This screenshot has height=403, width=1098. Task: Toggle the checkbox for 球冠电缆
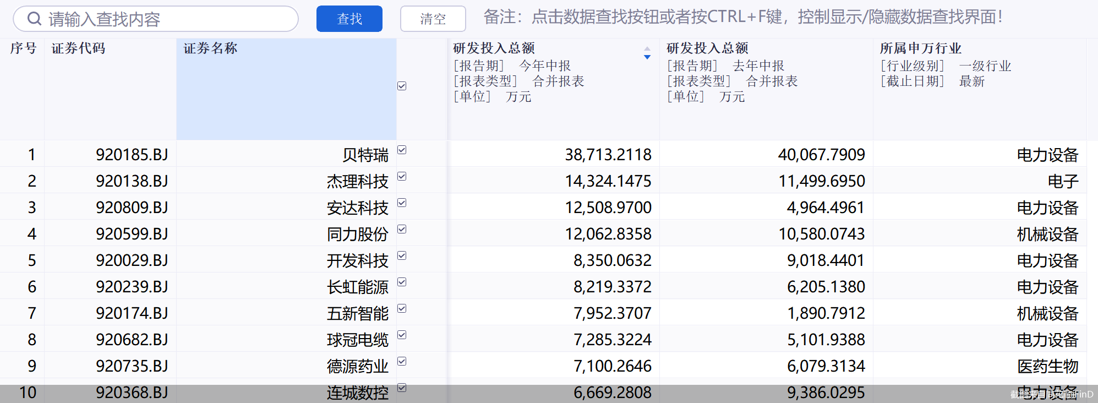pos(402,335)
